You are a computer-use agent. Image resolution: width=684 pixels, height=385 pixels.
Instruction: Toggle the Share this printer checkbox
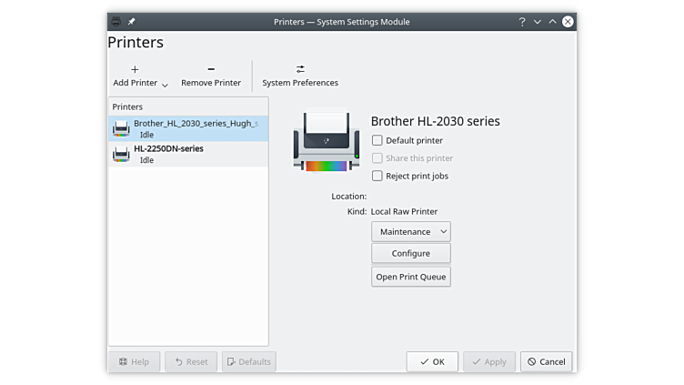click(377, 158)
